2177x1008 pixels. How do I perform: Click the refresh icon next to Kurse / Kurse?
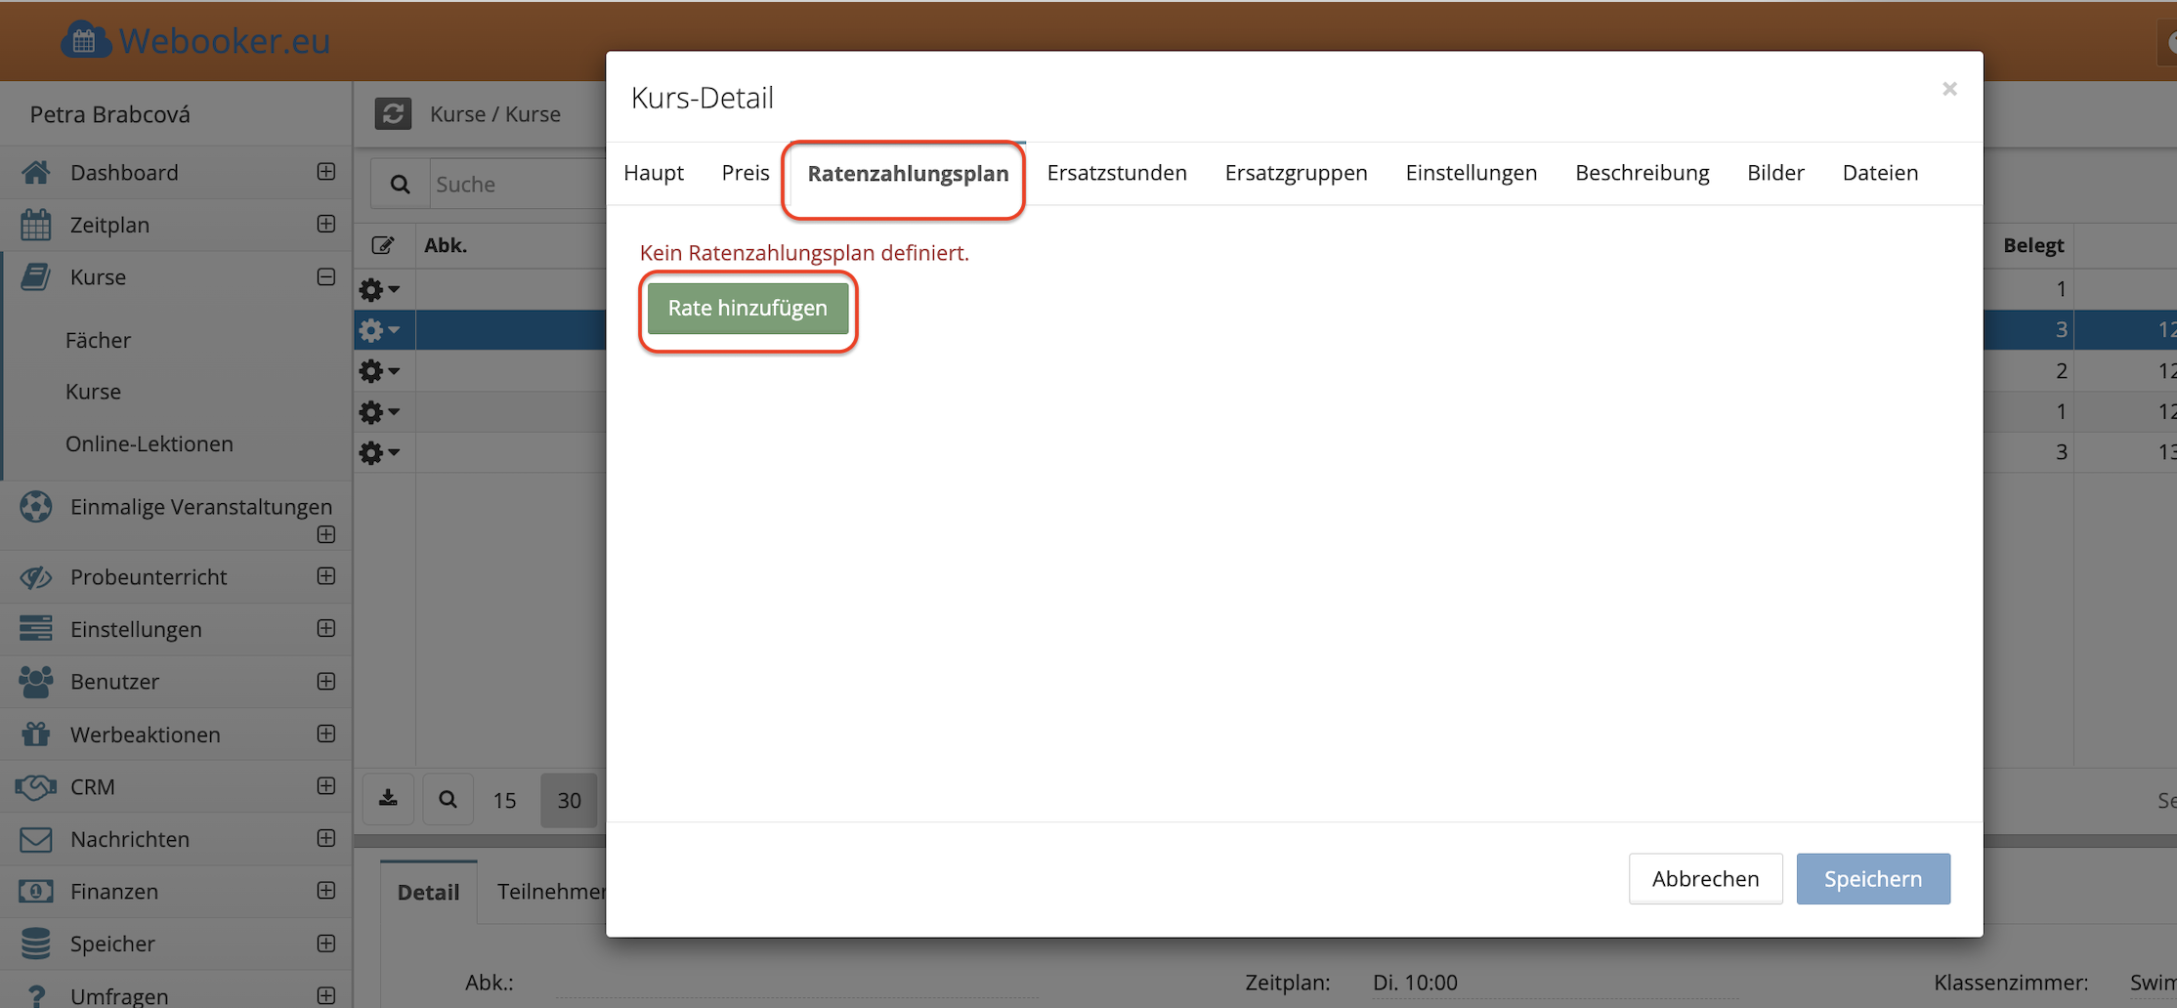[393, 113]
